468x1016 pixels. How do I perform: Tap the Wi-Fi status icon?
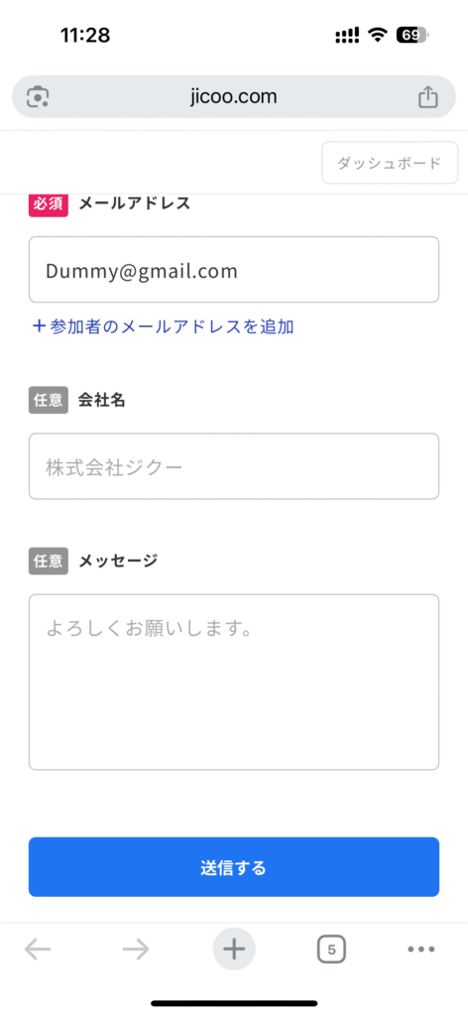(377, 35)
